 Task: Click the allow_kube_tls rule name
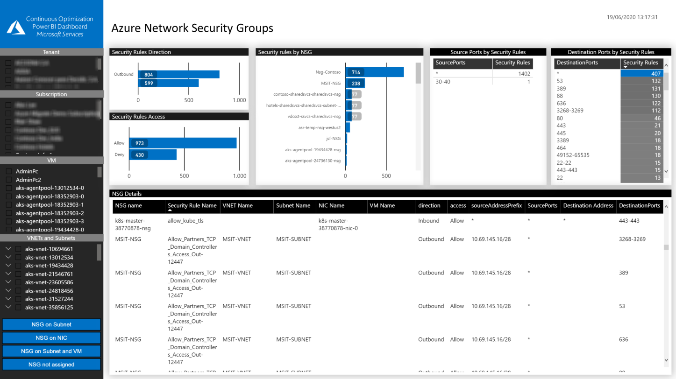pyautogui.click(x=185, y=221)
